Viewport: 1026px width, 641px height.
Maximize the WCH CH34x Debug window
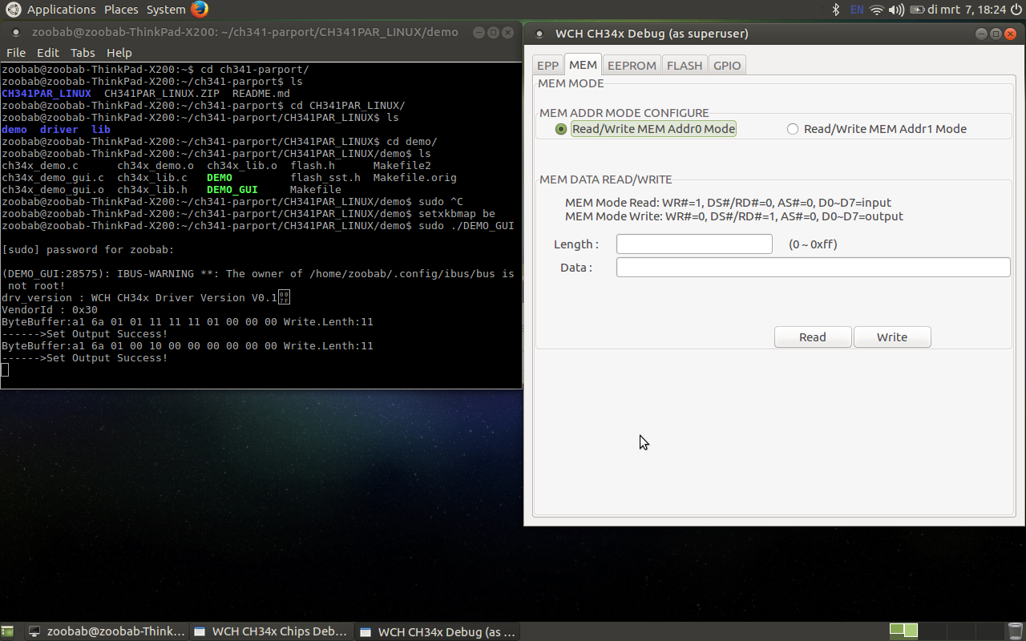point(996,34)
